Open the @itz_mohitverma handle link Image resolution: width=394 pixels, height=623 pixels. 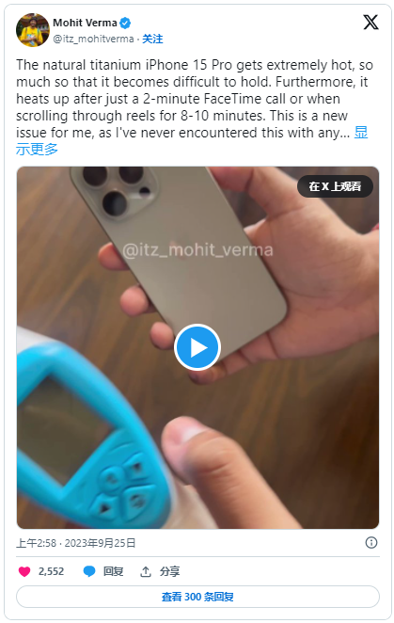93,39
